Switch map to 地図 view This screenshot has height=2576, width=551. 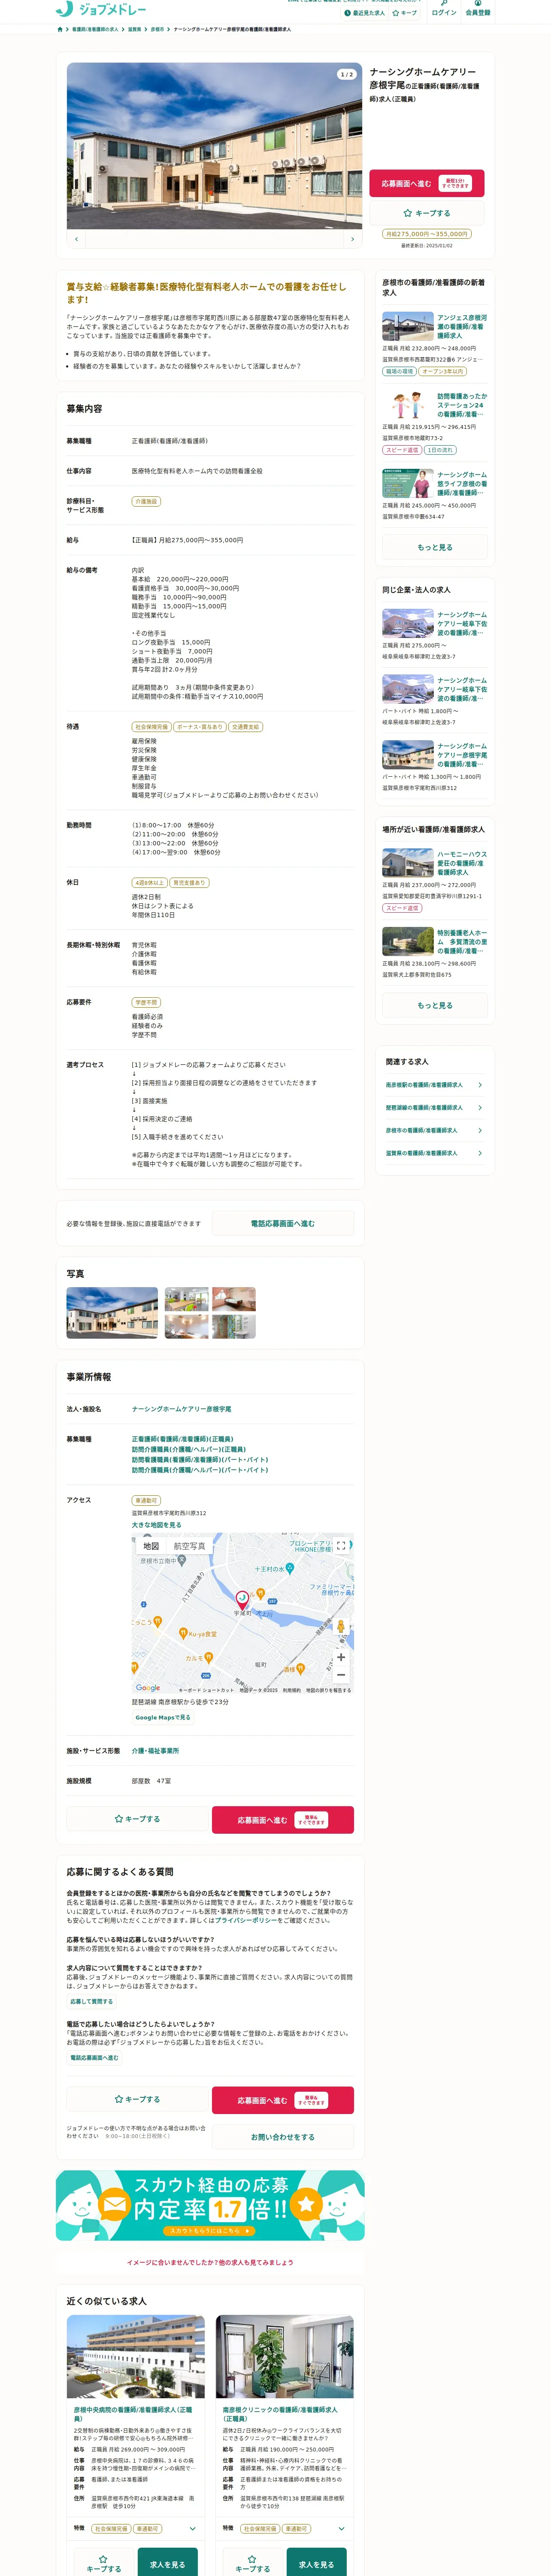click(151, 1546)
